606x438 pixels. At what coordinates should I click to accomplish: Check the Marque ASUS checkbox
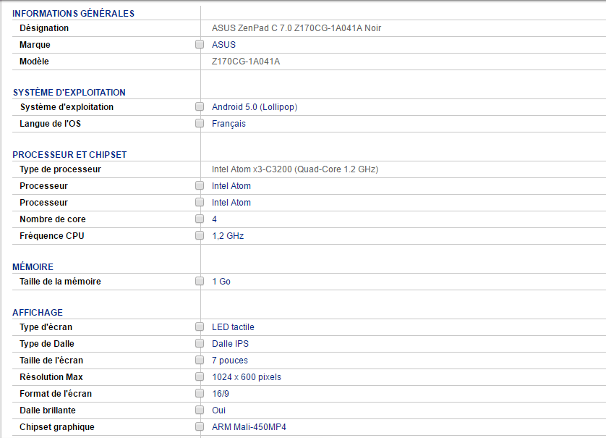[x=200, y=45]
